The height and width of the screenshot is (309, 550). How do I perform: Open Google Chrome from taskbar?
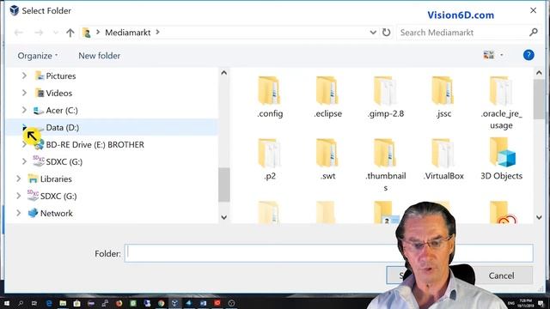coord(161,303)
